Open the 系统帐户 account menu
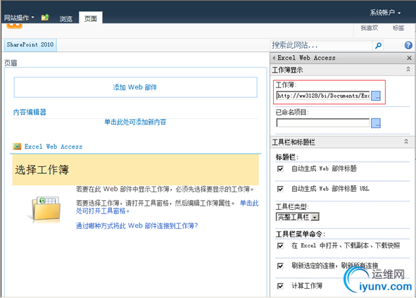Image resolution: width=416 pixels, height=298 pixels. (385, 13)
